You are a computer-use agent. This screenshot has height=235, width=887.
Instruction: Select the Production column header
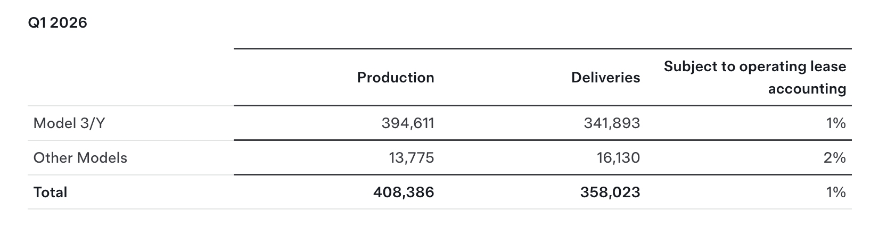click(396, 78)
